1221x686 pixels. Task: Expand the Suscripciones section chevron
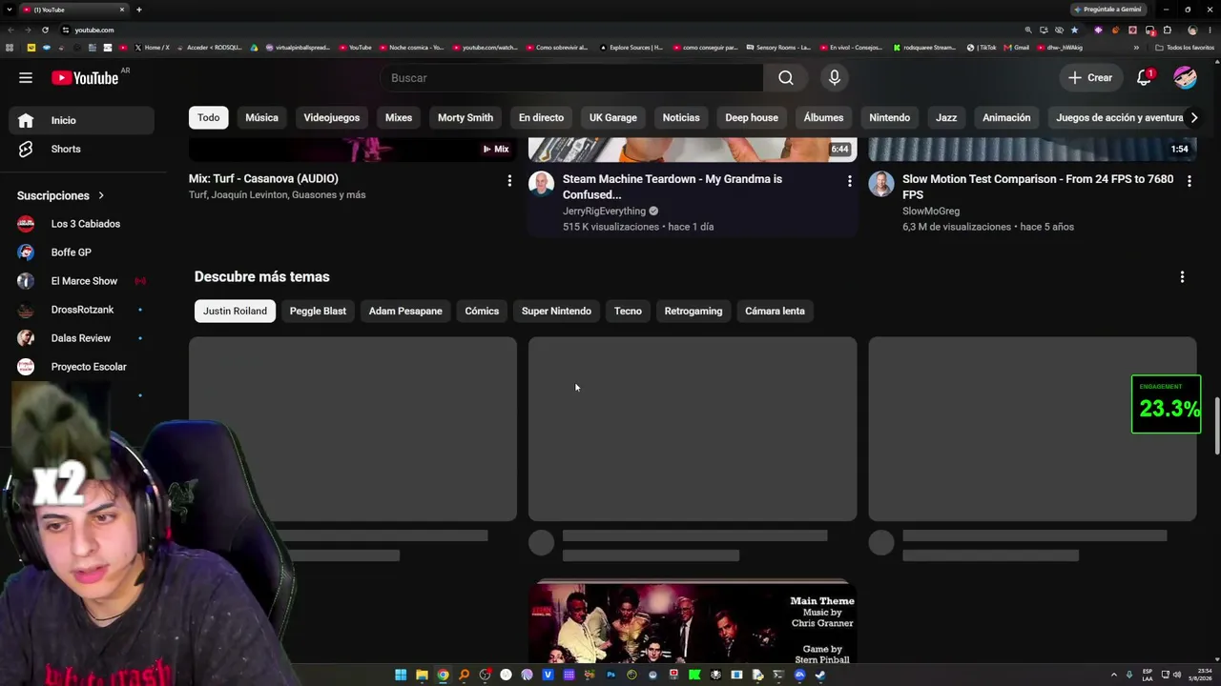tap(101, 196)
